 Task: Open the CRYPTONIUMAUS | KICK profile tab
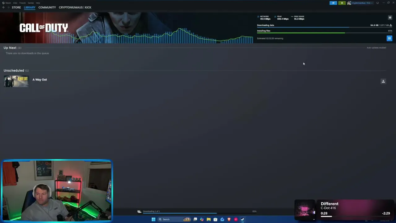pyautogui.click(x=75, y=7)
